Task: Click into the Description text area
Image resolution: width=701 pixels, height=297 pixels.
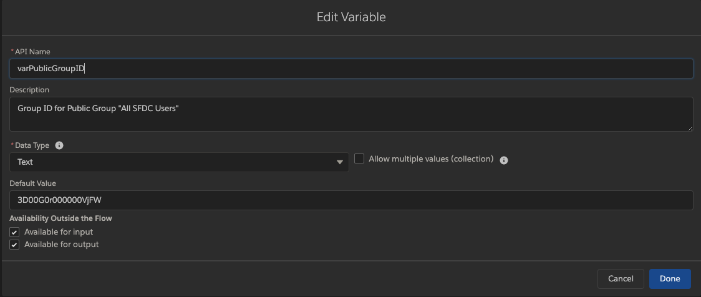Action: coord(350,114)
